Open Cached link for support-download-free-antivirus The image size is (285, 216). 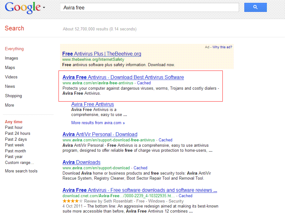[165, 140]
